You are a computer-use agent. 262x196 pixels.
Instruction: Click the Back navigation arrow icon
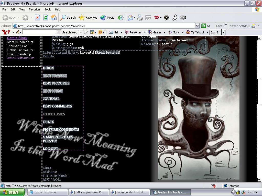point(5,18)
